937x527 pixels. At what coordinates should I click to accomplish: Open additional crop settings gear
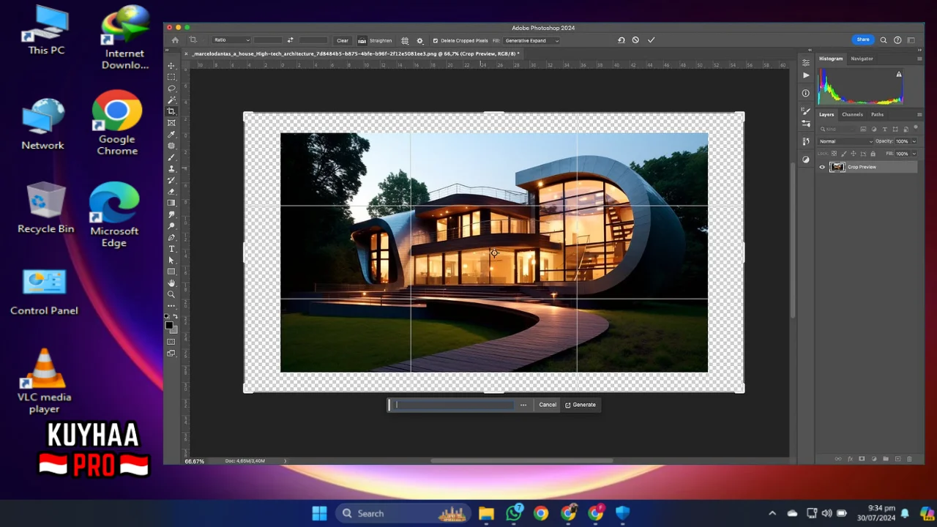419,40
